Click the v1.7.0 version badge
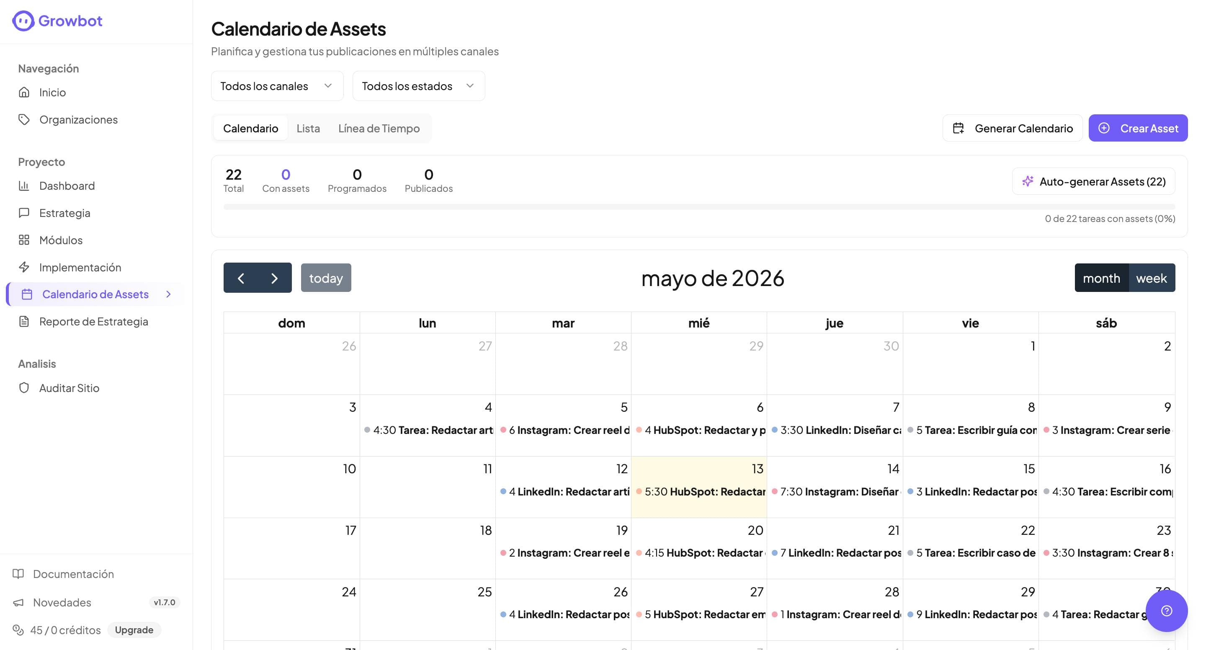Screen dimensions: 1206x650 [x=164, y=602]
